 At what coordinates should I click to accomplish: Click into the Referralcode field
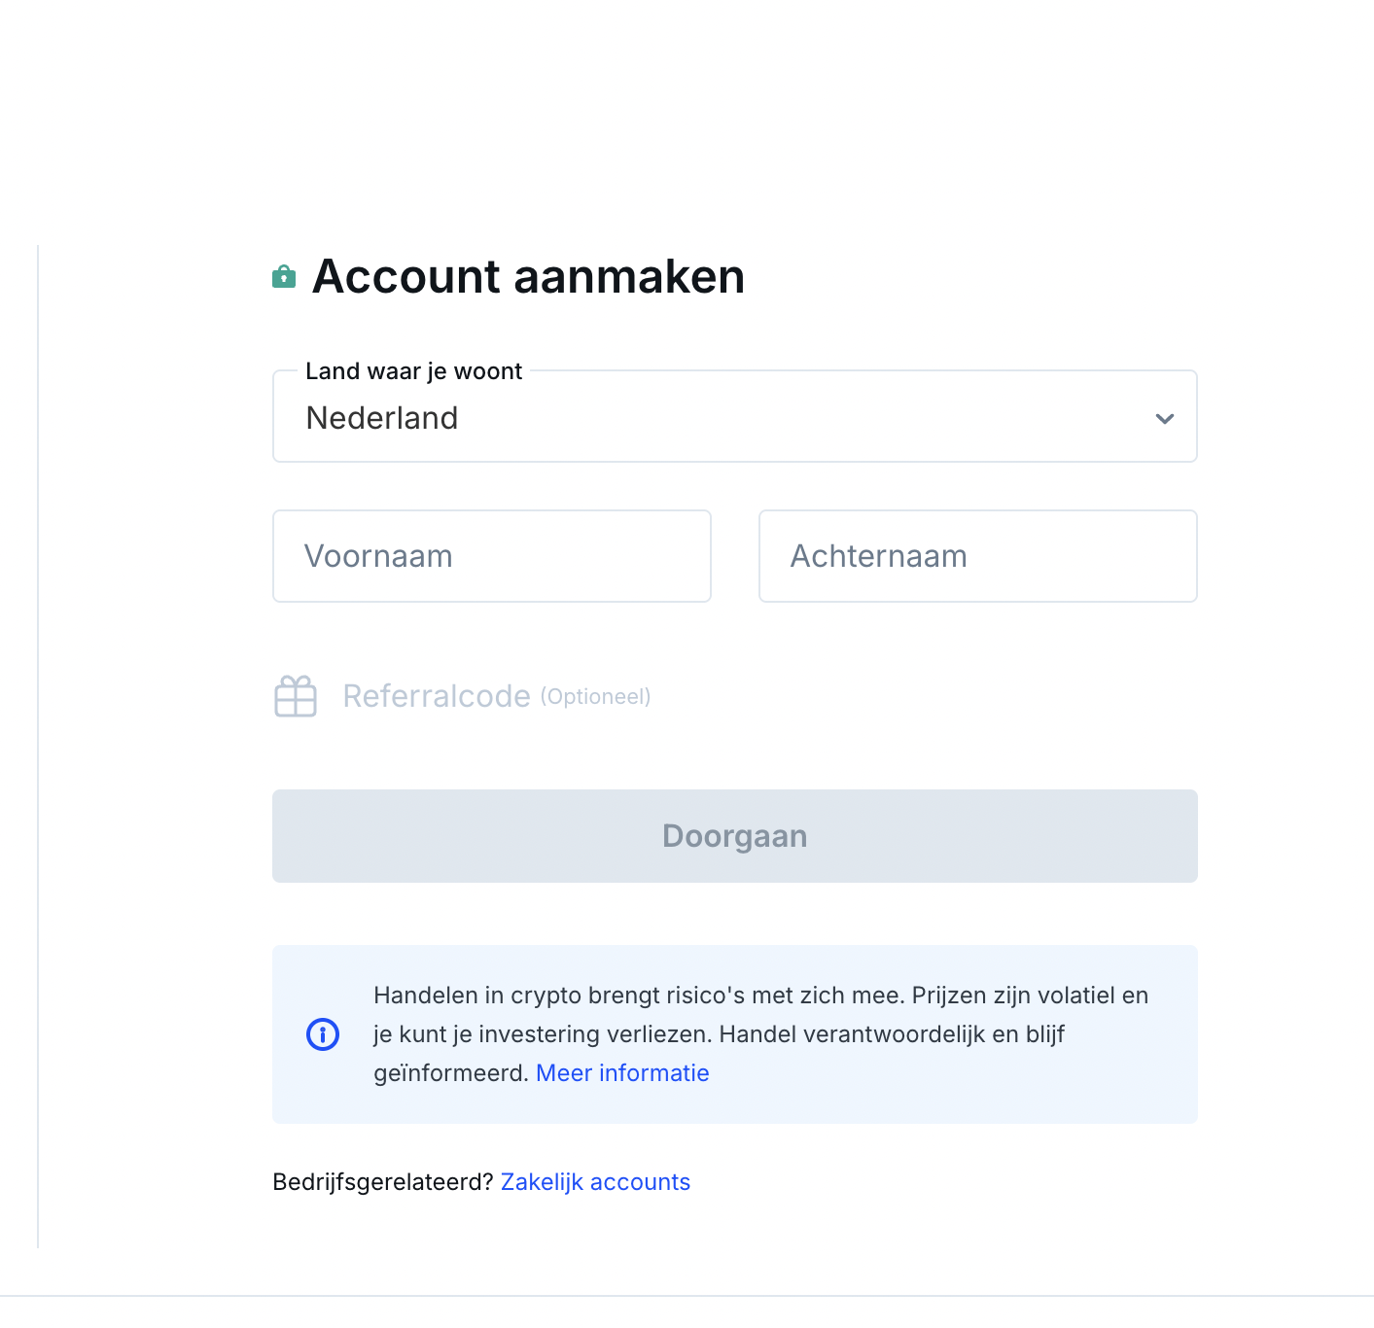[x=437, y=696]
